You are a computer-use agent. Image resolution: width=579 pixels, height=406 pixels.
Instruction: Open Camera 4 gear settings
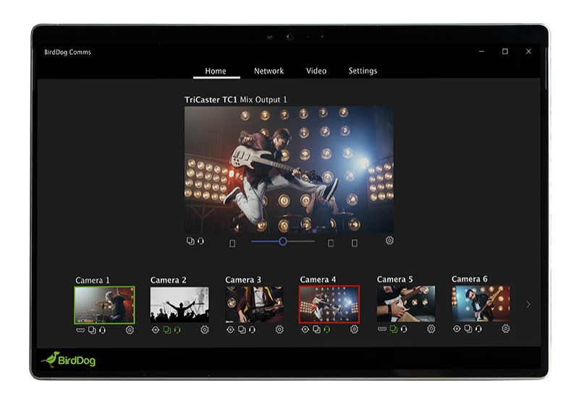point(354,329)
